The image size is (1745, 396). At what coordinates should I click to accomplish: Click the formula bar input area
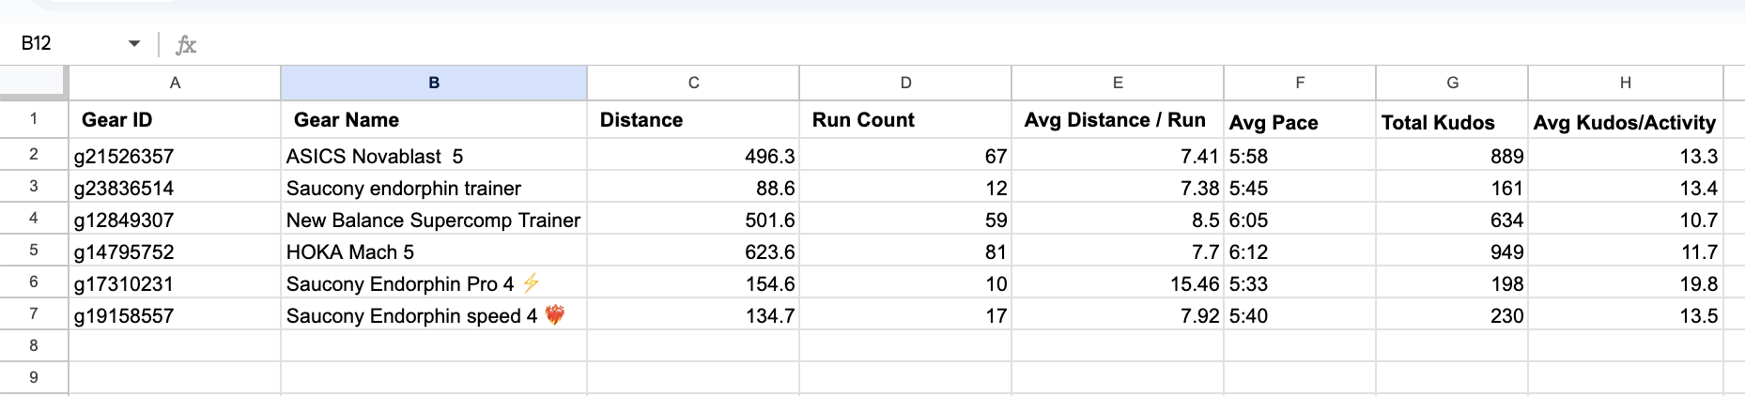967,44
